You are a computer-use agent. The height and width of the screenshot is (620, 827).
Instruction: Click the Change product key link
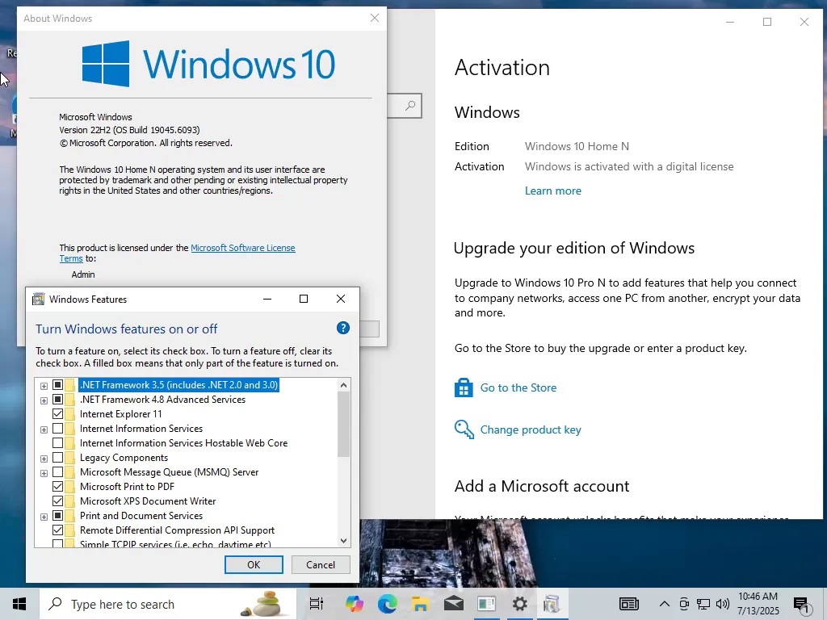click(531, 429)
